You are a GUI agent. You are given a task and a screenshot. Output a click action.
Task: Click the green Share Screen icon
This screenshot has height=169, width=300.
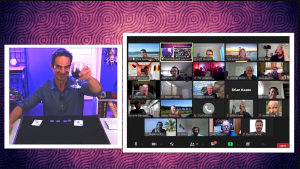point(230,144)
